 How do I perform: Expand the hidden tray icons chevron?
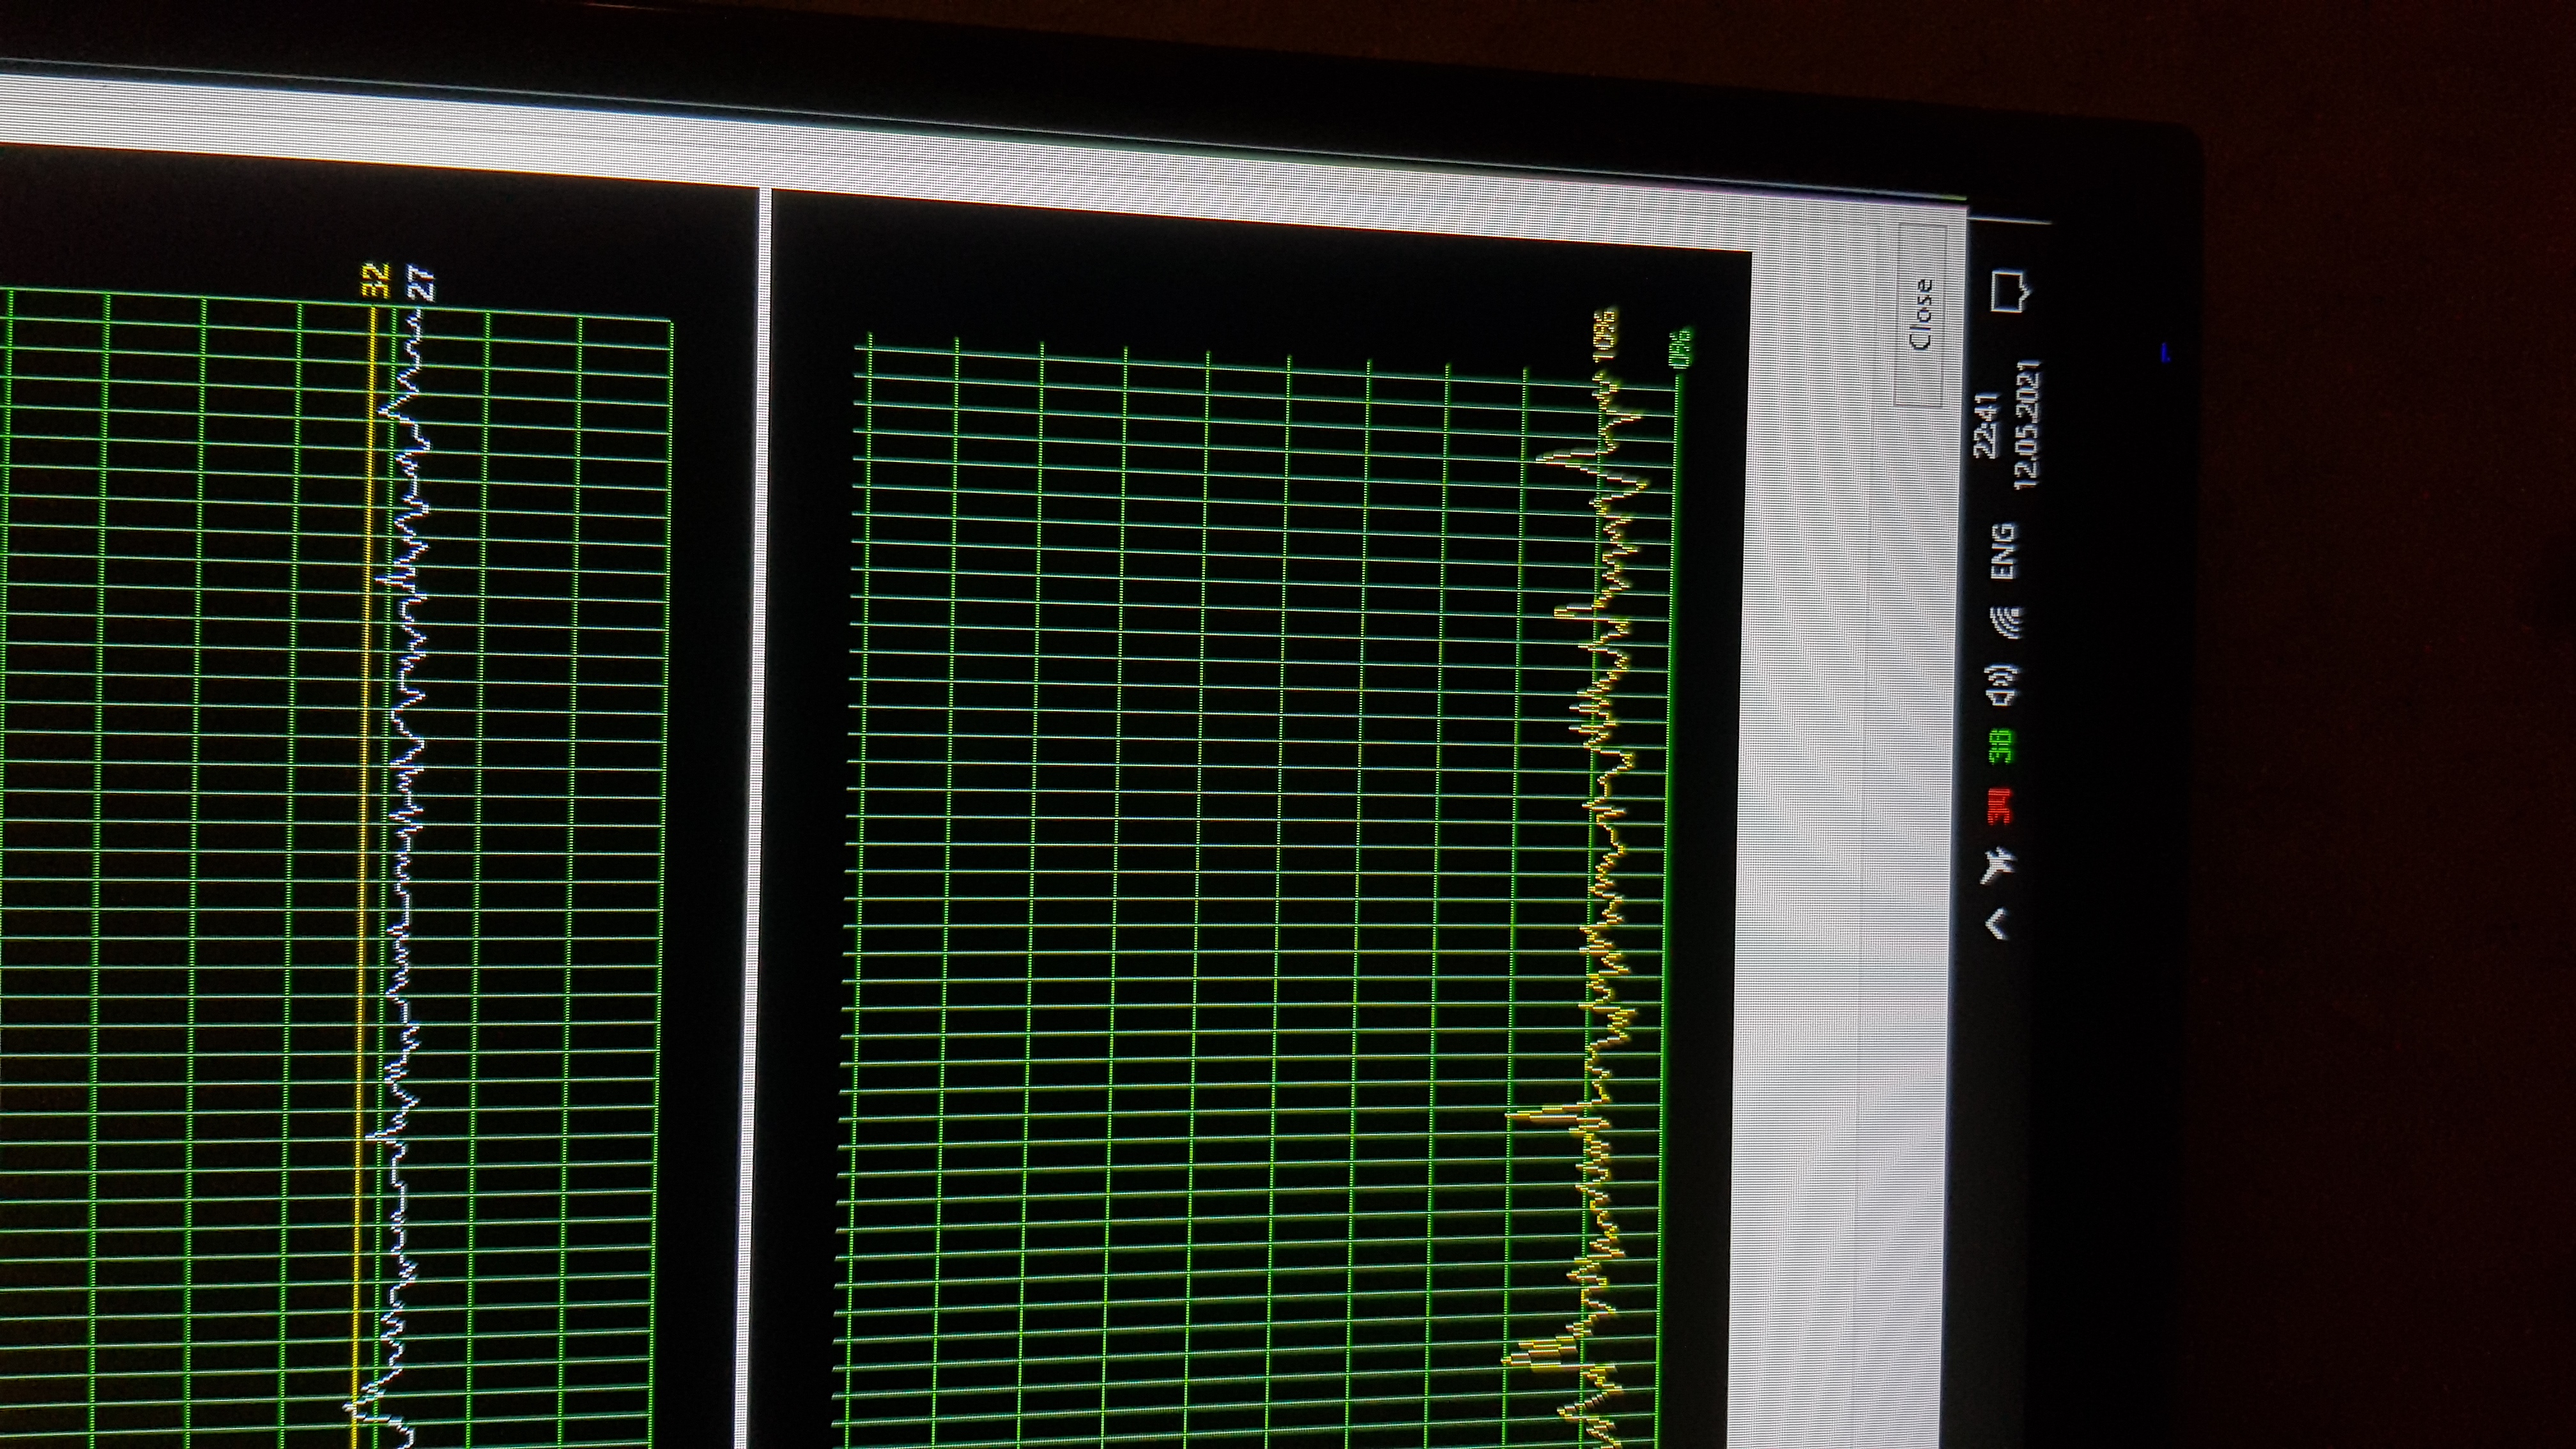(1996, 925)
